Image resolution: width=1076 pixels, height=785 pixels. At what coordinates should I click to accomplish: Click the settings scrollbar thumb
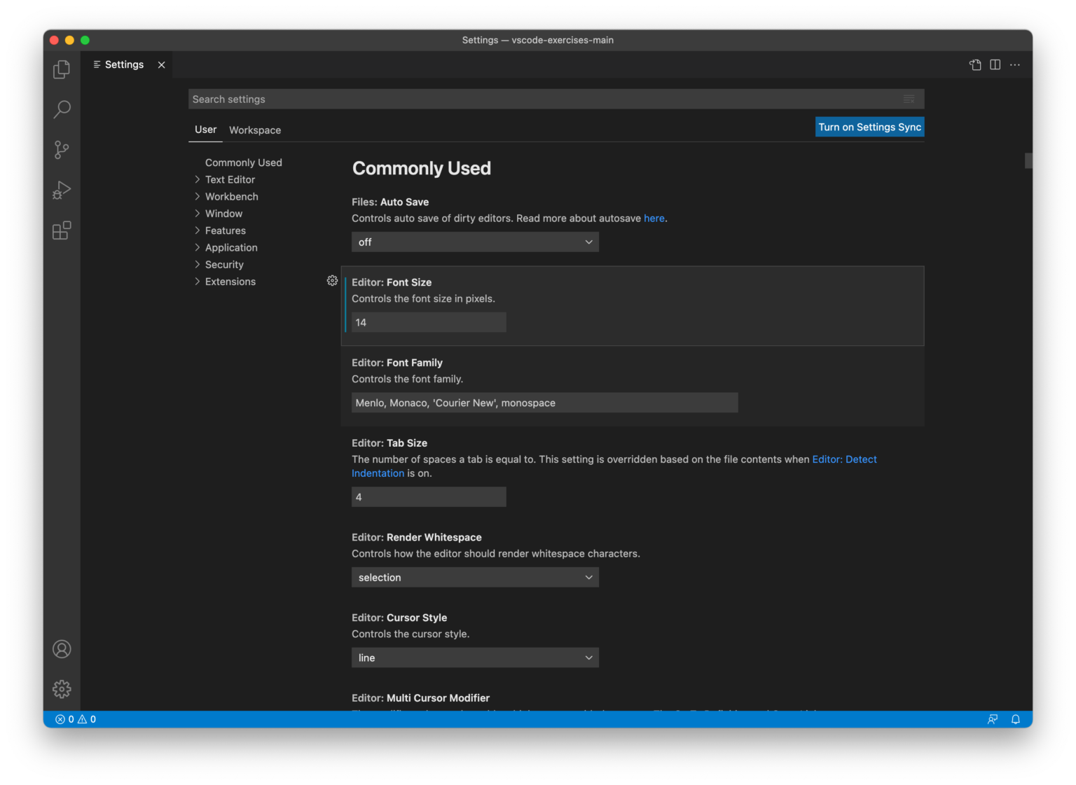(1028, 160)
